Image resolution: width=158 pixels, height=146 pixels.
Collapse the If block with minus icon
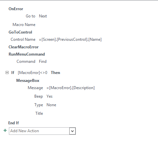click(7, 73)
